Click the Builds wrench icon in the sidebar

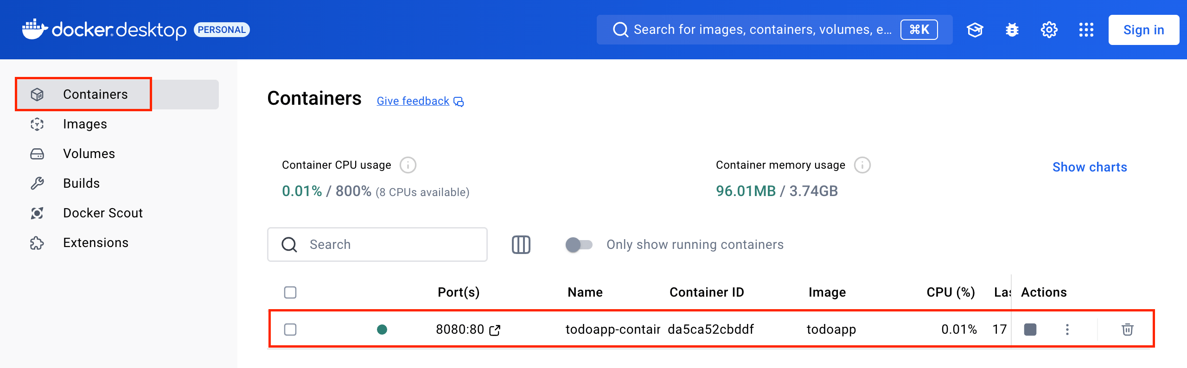click(37, 183)
